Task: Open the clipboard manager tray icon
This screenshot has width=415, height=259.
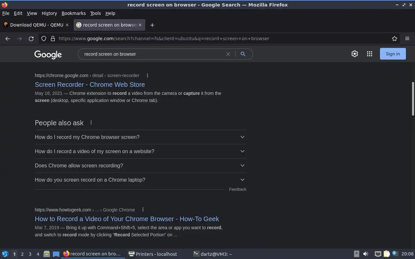Action: 386,254
